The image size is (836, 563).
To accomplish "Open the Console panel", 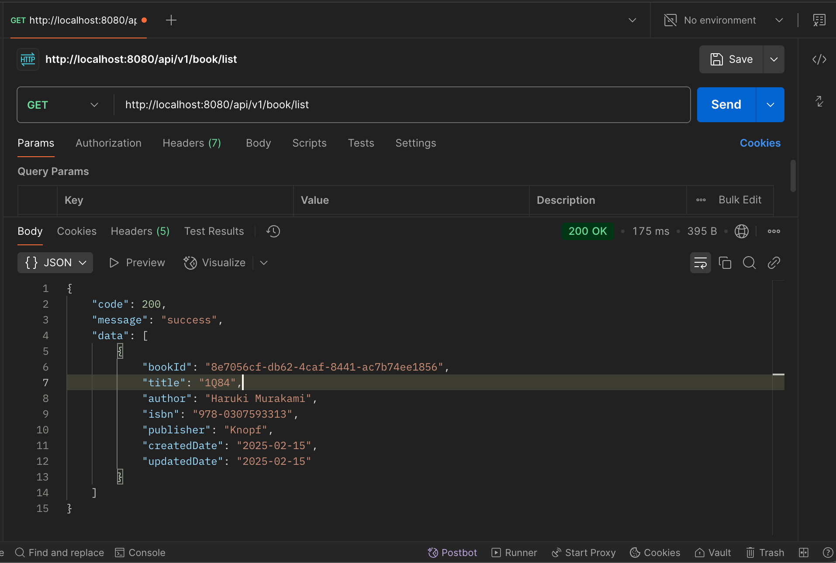I will coord(140,553).
